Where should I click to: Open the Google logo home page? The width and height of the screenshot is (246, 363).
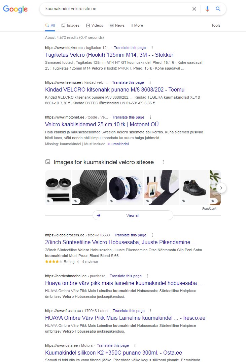pyautogui.click(x=15, y=9)
